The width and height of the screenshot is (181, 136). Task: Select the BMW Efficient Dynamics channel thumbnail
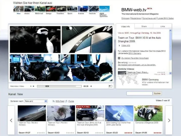104,9
